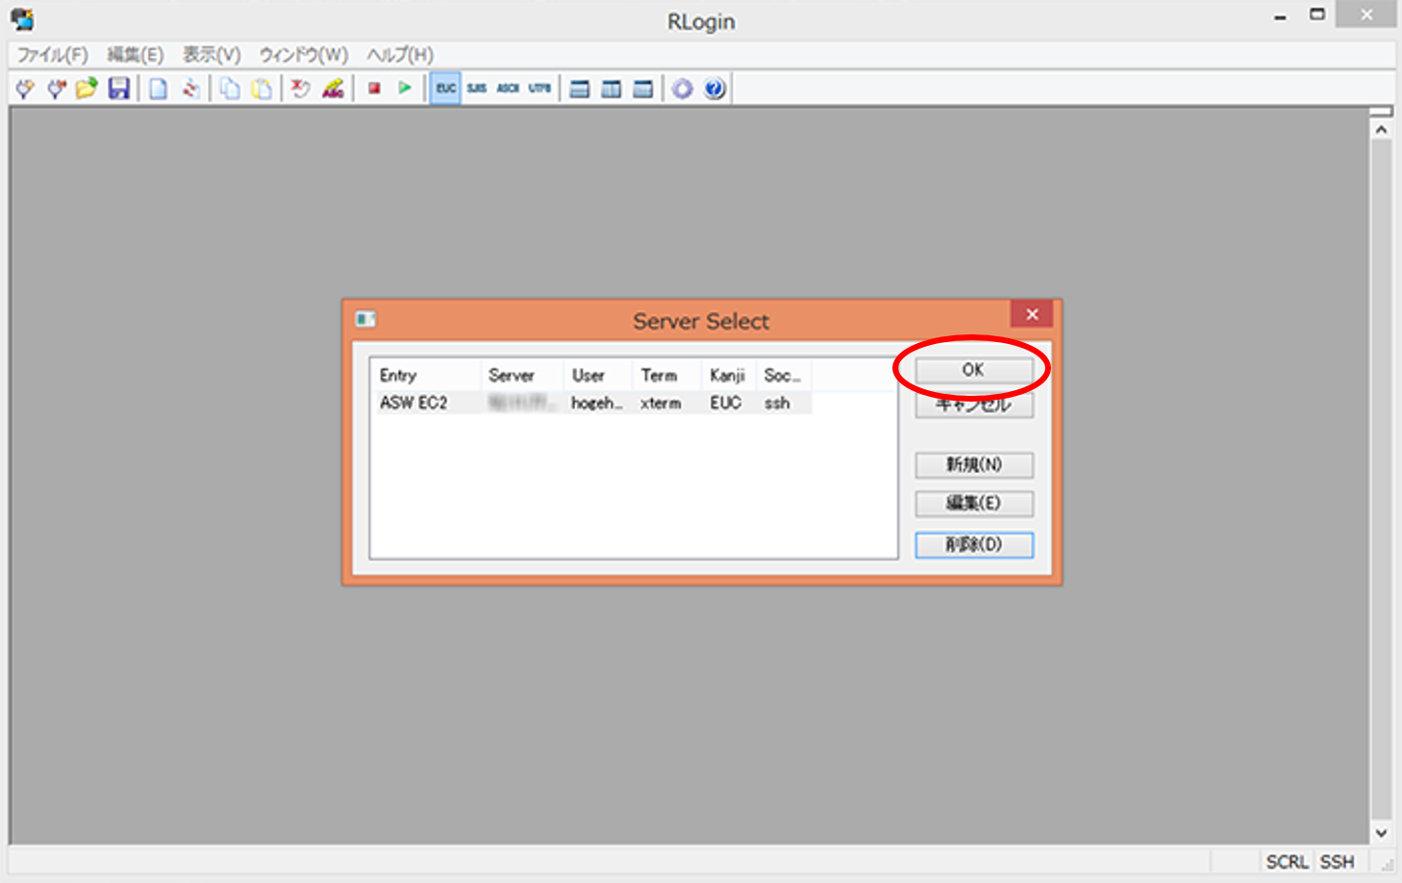Click the hogeh.. user cell
1402x883 pixels.
click(x=597, y=404)
